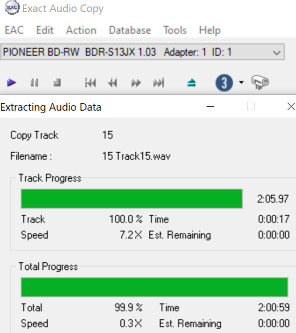Open the Edit menu
296x333 pixels.
[45, 30]
